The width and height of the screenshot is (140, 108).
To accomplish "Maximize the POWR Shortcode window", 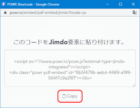I will pos(120,4).
